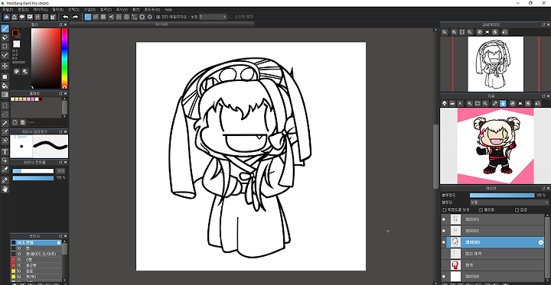551x285 pixels.
Task: Select the Text tool
Action: (5, 151)
